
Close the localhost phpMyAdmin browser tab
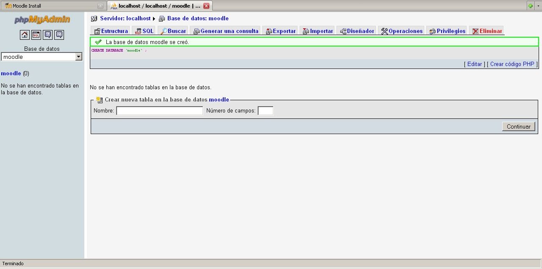(x=206, y=6)
